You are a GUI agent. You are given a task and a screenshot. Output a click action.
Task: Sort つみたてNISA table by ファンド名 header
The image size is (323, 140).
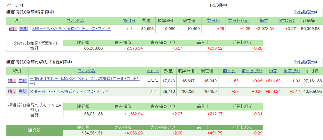pos(86,71)
